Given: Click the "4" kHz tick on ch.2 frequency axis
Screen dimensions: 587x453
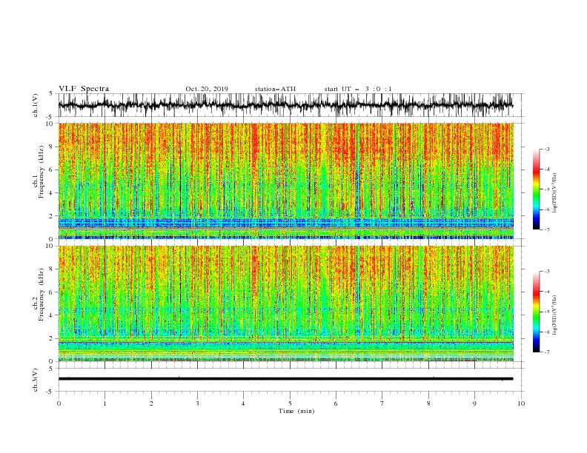Looking at the screenshot, I should (52, 315).
